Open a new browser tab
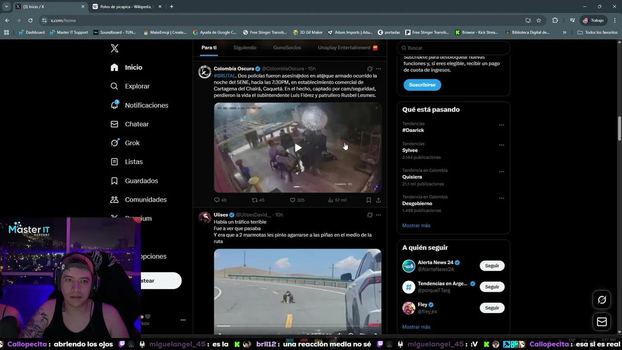The height and width of the screenshot is (350, 622). [172, 7]
